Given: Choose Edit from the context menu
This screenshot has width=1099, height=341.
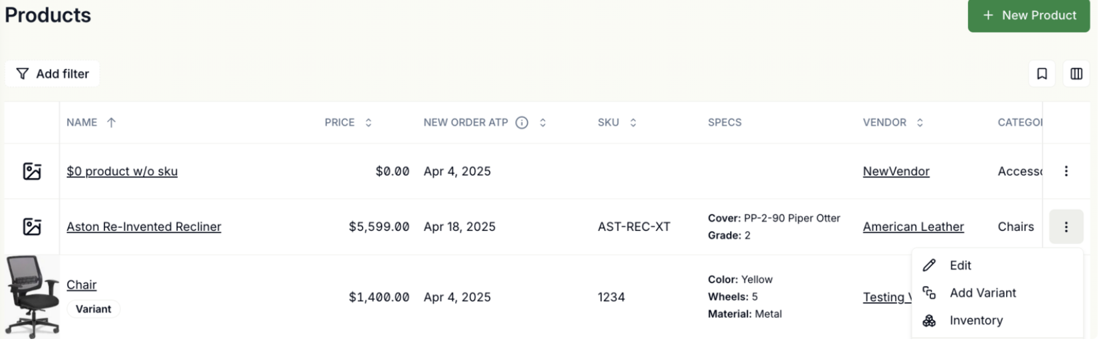Looking at the screenshot, I should click(960, 265).
